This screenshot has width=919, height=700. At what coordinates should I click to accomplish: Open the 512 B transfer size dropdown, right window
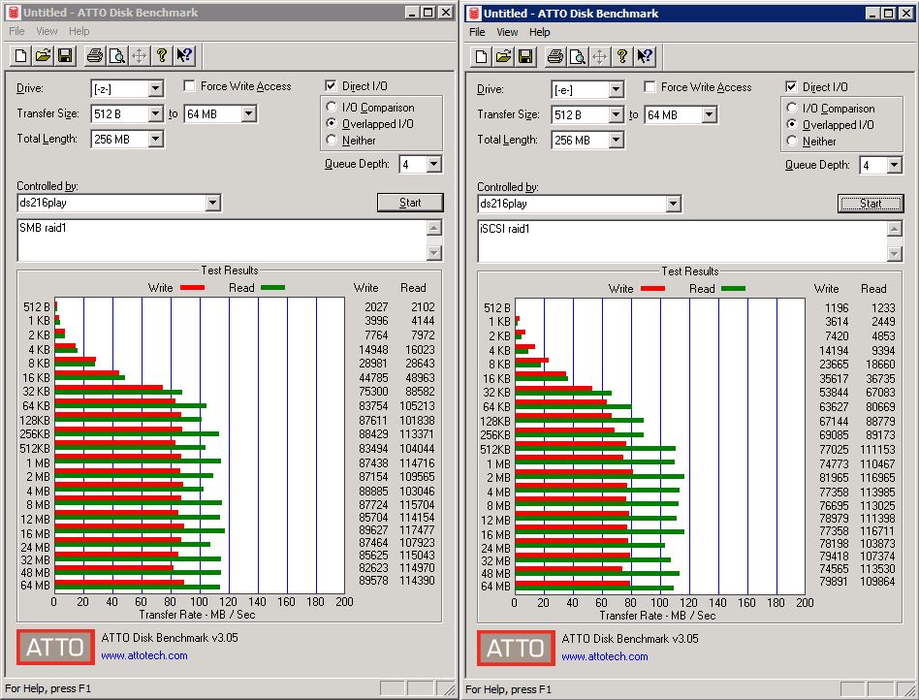616,115
